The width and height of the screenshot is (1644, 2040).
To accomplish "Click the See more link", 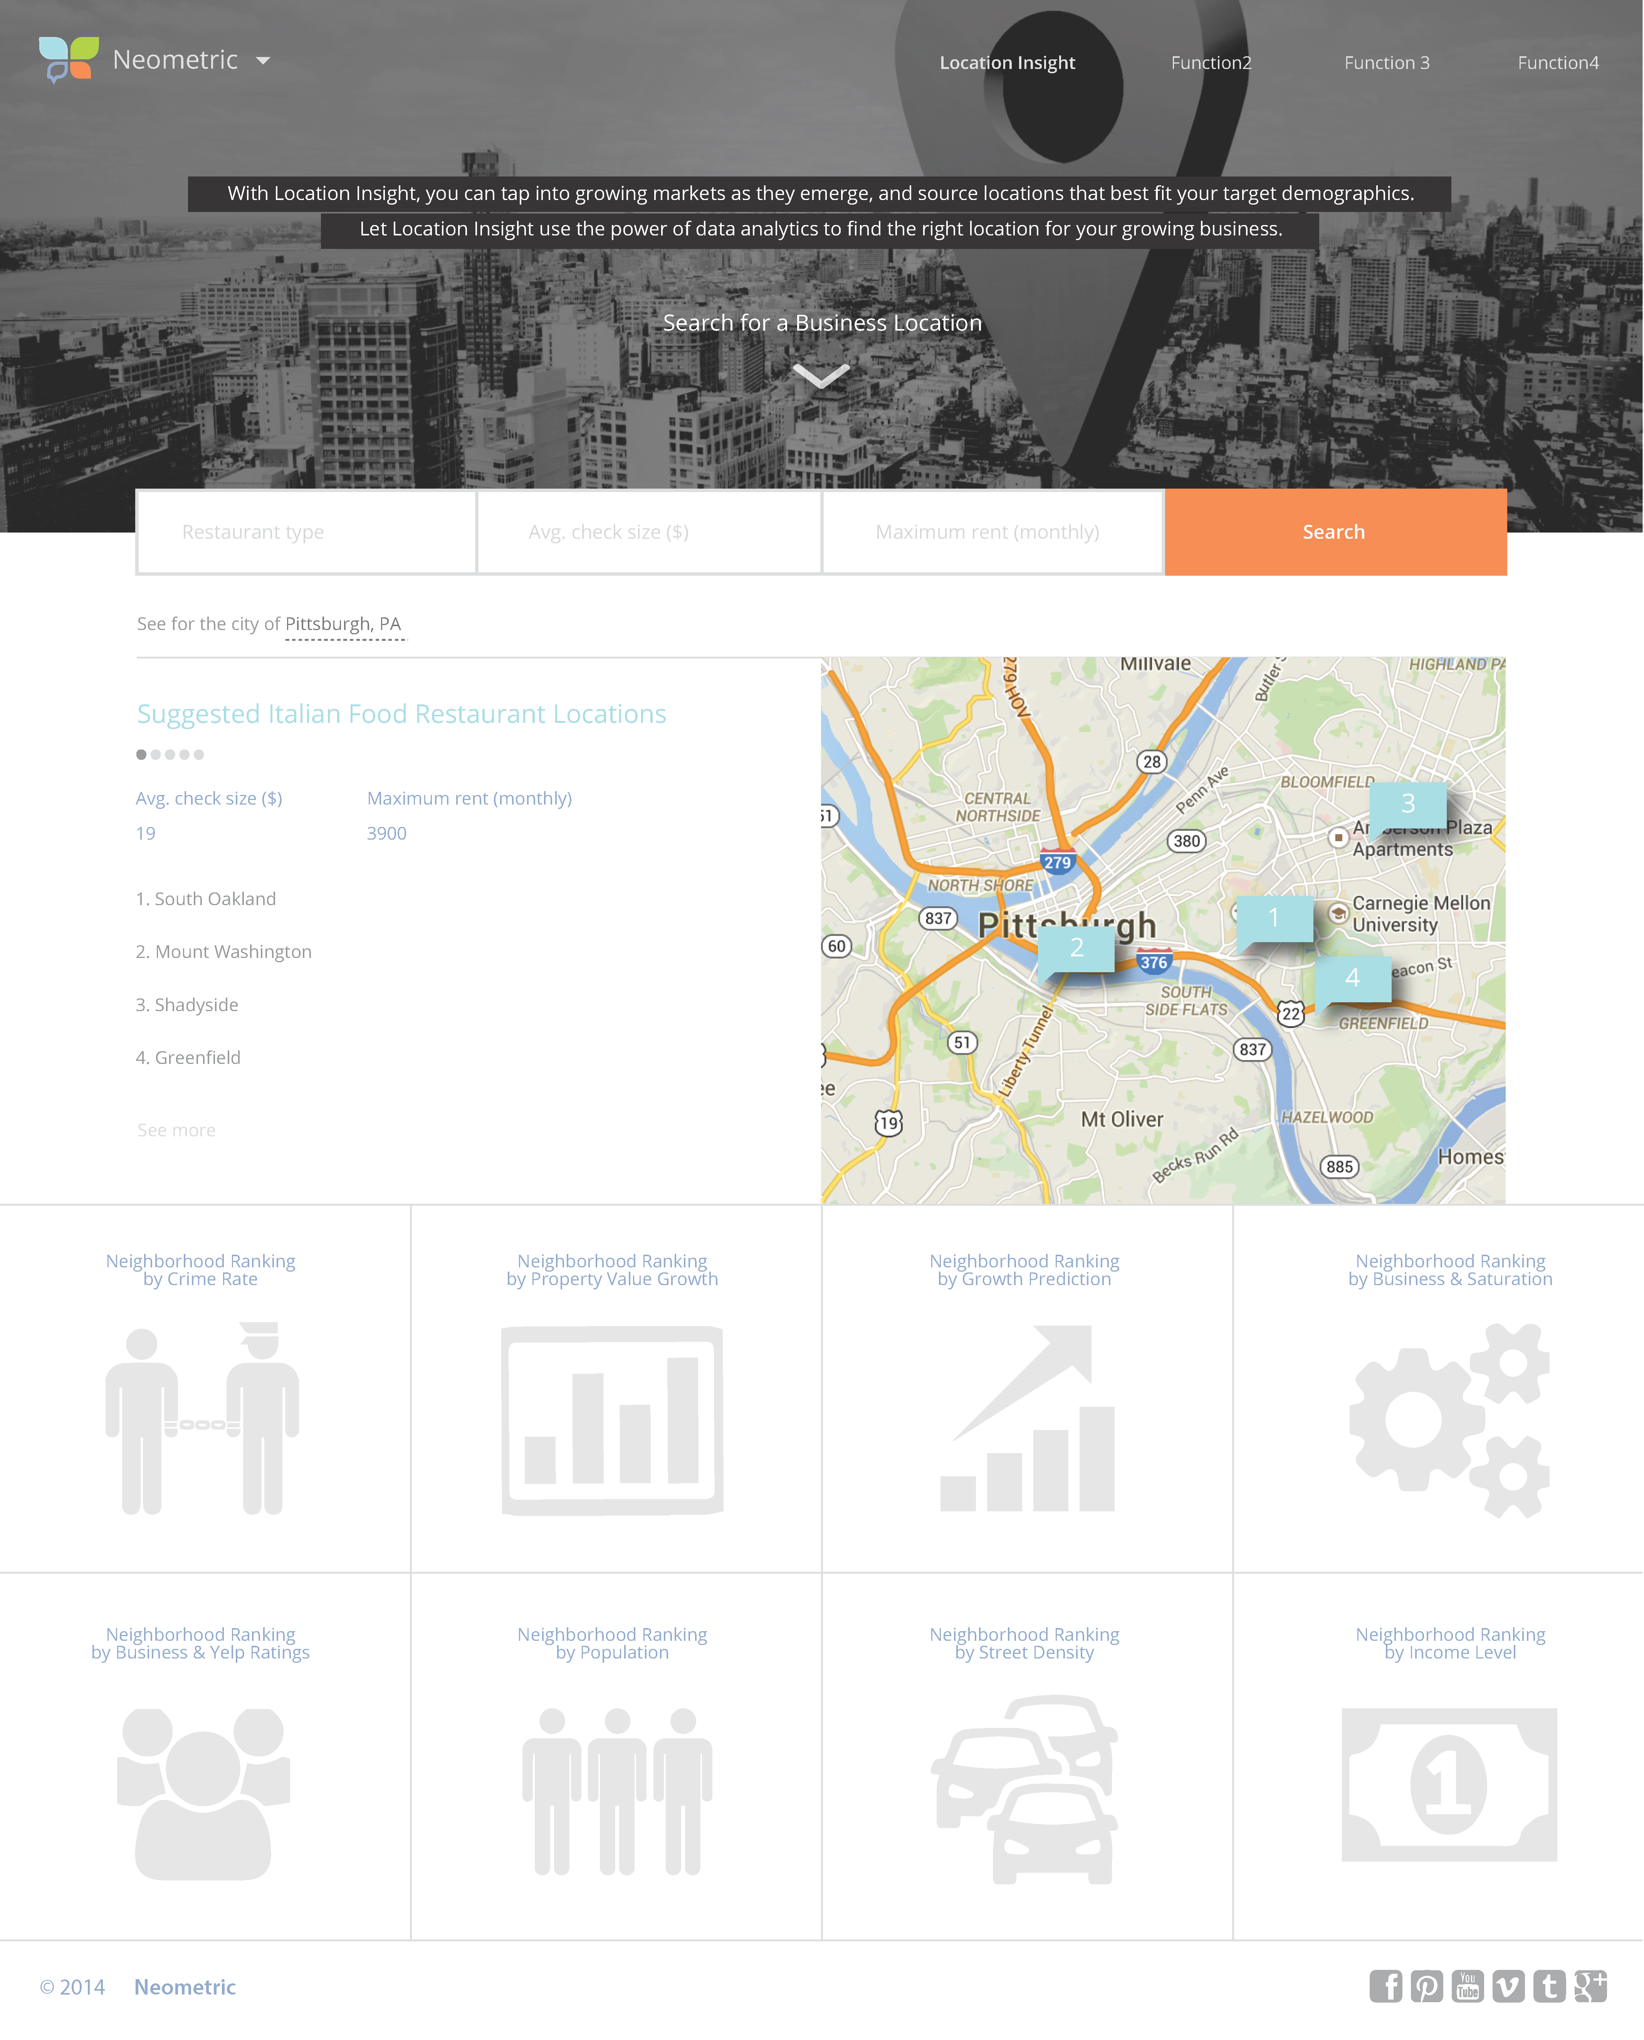I will click(x=176, y=1130).
